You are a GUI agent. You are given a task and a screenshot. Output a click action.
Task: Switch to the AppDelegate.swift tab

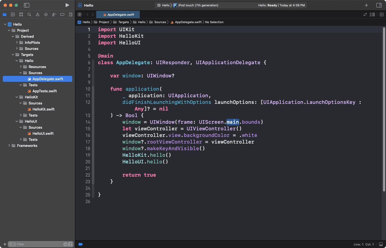(118, 14)
